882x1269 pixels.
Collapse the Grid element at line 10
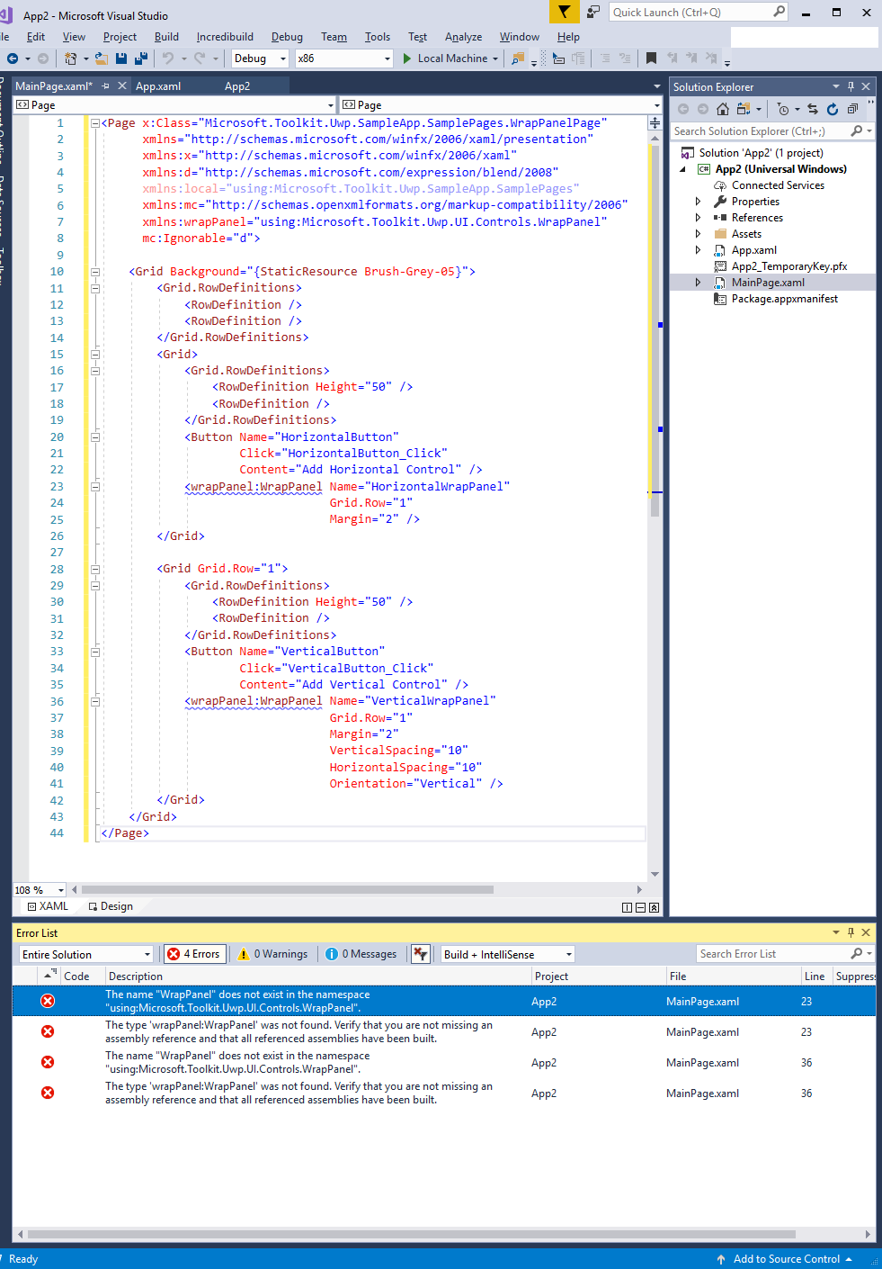(94, 272)
